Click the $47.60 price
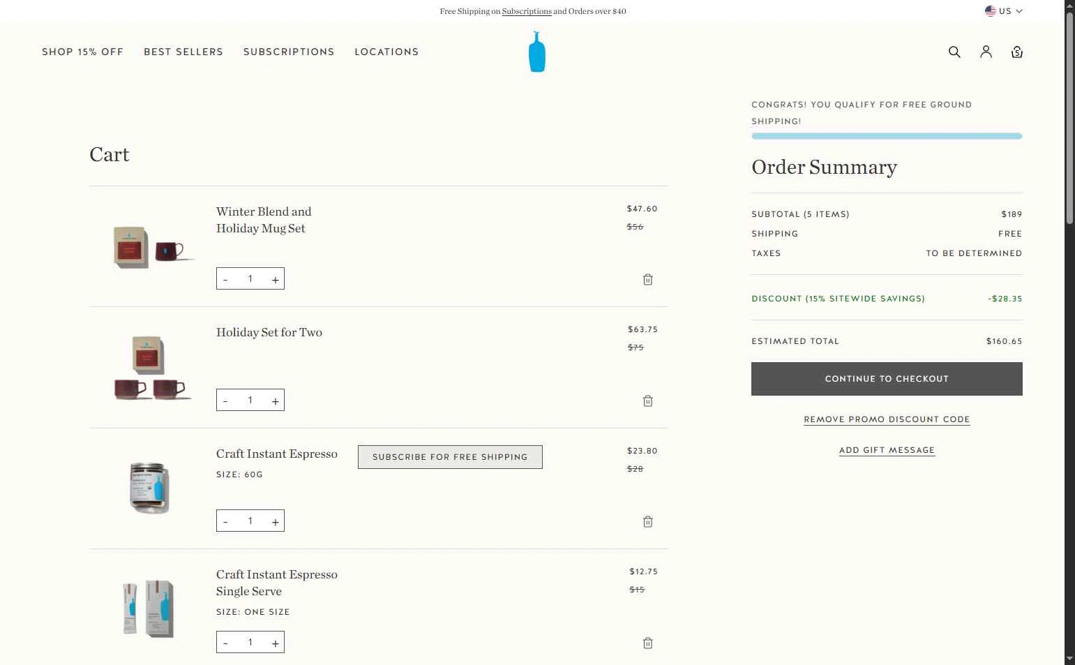This screenshot has height=665, width=1075. 642,209
